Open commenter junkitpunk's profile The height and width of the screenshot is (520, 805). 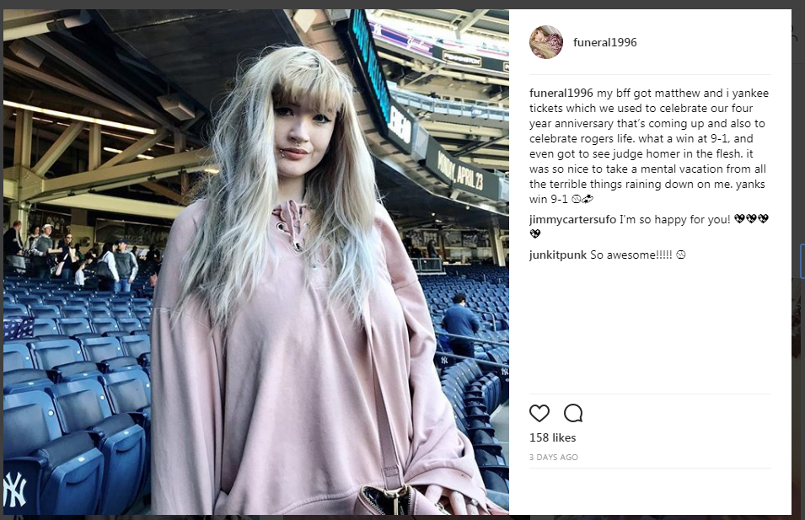pos(557,255)
